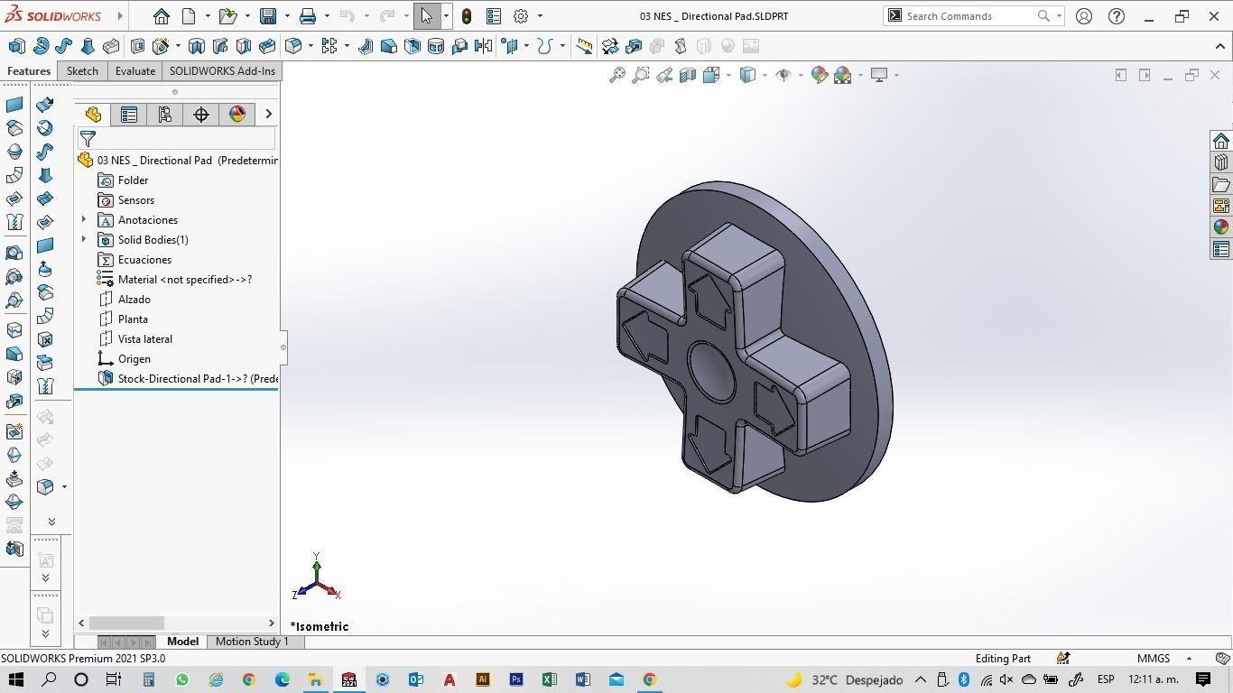Open the Save dropdown arrow
1233x693 pixels.
[x=287, y=16]
